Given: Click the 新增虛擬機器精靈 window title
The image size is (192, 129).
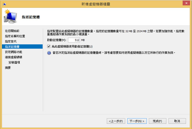Looking at the screenshot, I should [96, 4].
